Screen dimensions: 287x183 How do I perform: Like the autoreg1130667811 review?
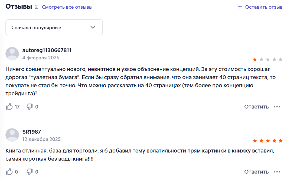pos(9,107)
